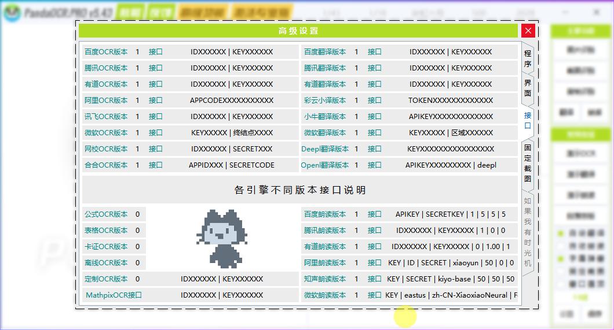
Task: Click the 小牛翻译版本 label
Action: point(325,116)
